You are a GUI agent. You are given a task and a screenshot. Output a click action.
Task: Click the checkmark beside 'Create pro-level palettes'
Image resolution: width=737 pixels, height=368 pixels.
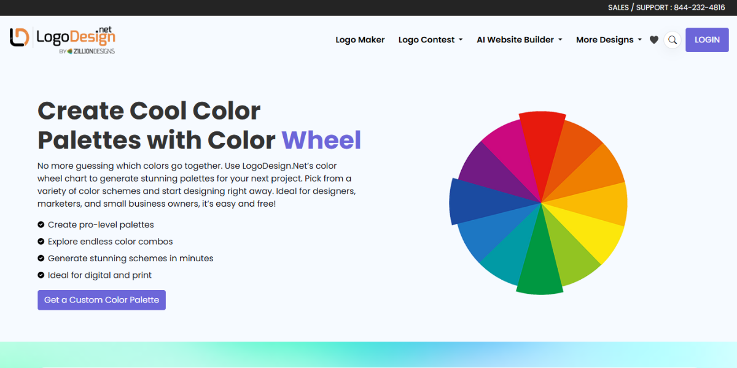pyautogui.click(x=41, y=224)
